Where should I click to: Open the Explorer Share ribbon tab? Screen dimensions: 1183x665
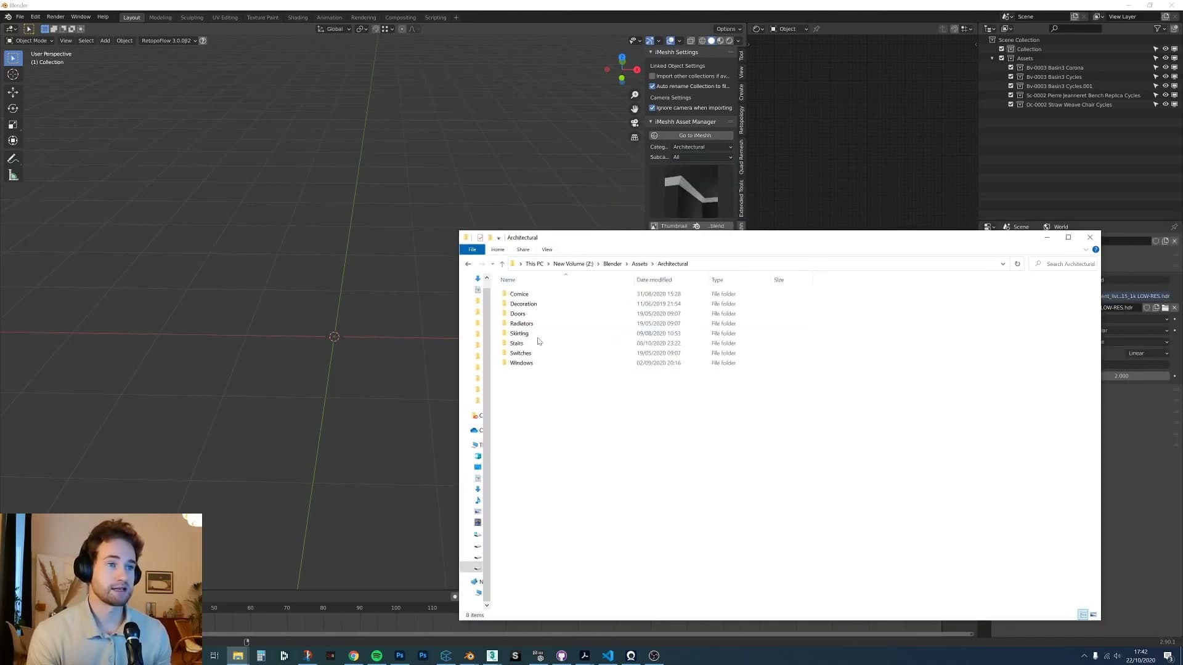pos(523,250)
